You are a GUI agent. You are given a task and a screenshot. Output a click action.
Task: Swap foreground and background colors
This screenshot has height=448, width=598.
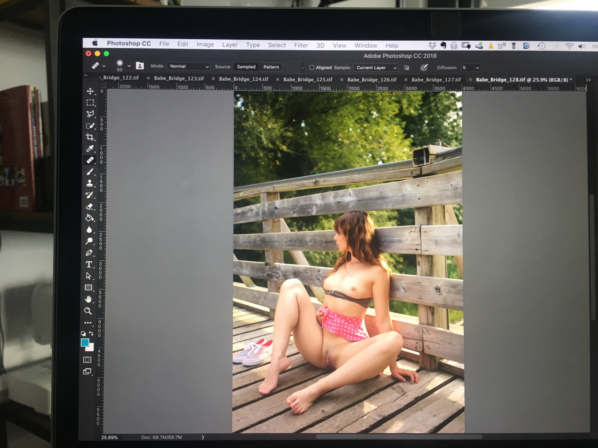91,334
